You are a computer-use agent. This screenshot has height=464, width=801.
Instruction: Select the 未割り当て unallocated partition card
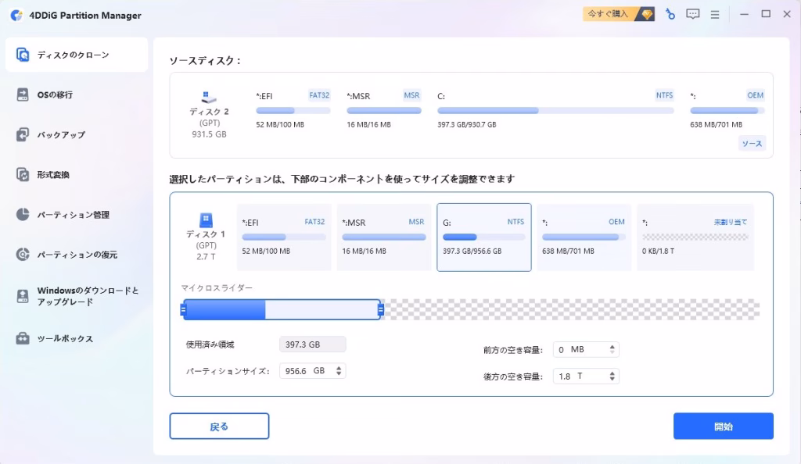tap(695, 237)
